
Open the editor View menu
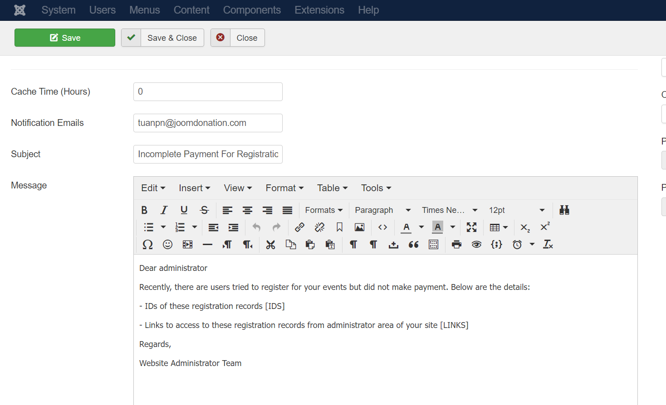click(x=238, y=188)
